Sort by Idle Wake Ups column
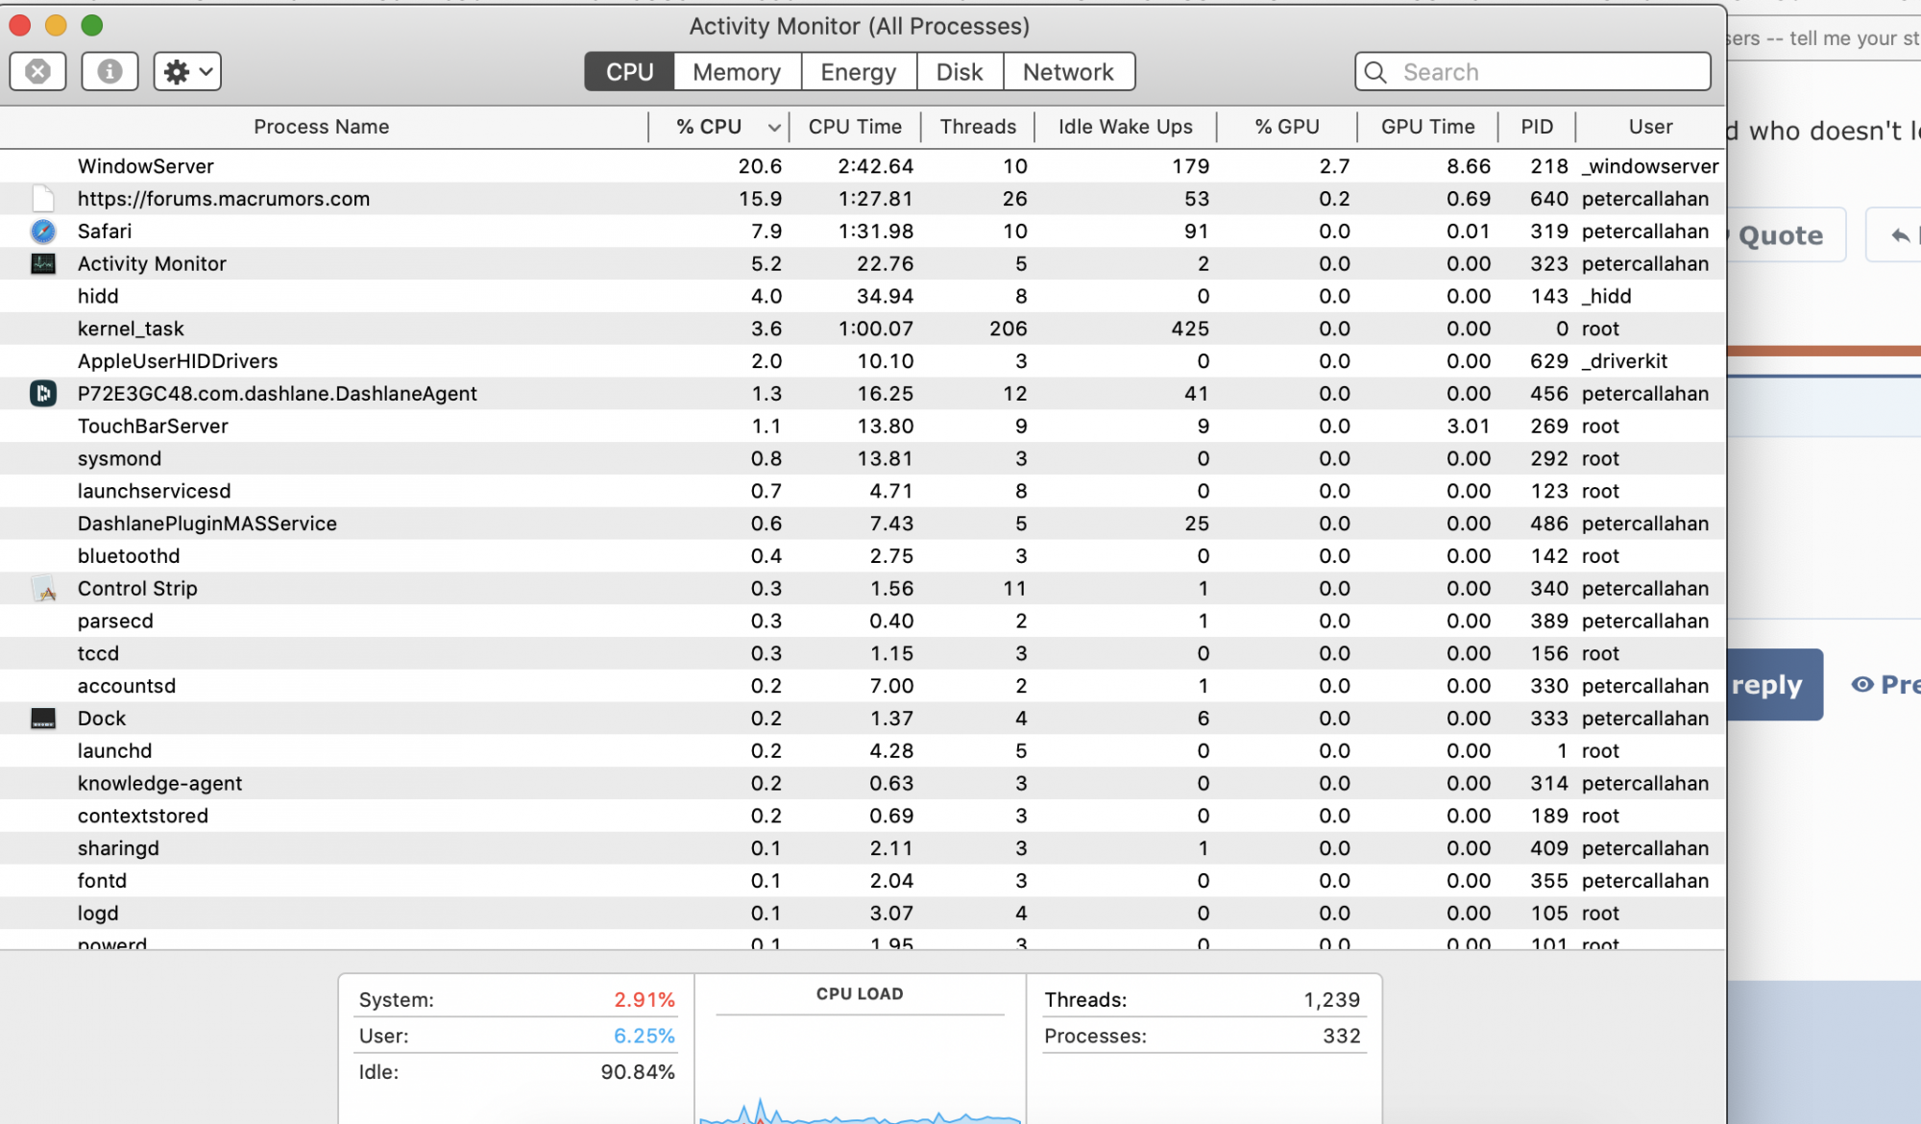Image resolution: width=1921 pixels, height=1124 pixels. click(1125, 127)
